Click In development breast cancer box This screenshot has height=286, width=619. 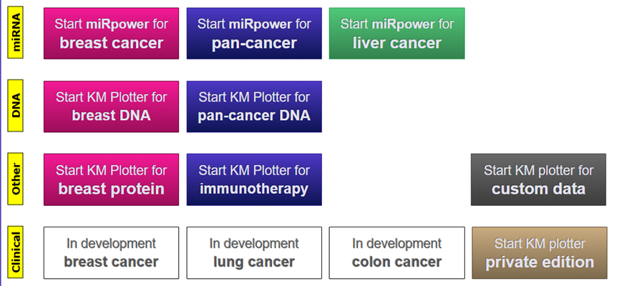coord(111,252)
